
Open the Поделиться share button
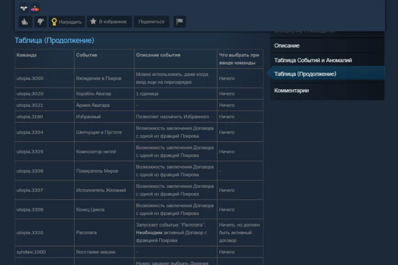coord(151,22)
